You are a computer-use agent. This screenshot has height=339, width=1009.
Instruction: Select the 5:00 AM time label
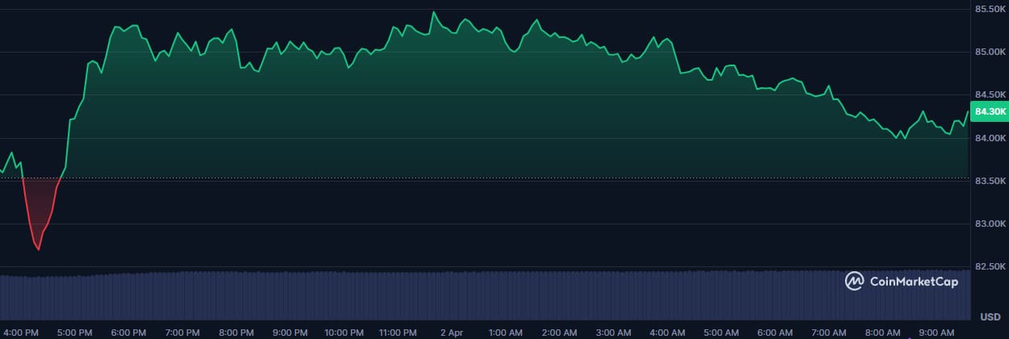click(721, 332)
